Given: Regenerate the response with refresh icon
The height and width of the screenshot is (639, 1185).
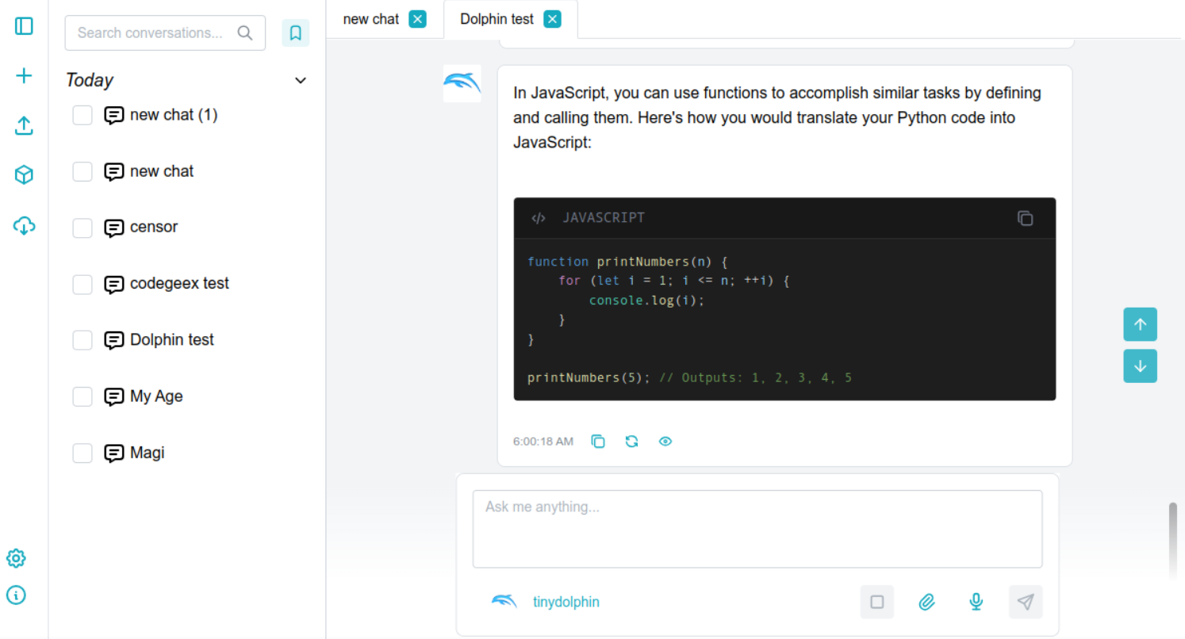Looking at the screenshot, I should coord(631,442).
